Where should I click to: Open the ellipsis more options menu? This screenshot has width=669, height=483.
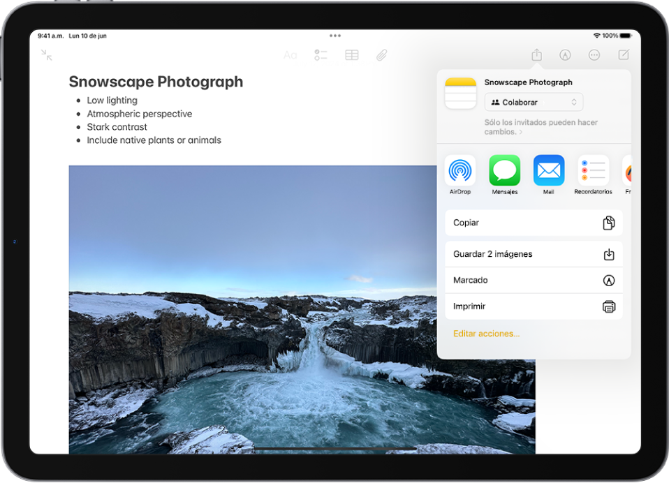coord(594,55)
